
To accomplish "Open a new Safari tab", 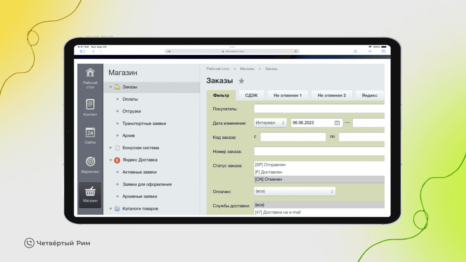I will [370, 51].
